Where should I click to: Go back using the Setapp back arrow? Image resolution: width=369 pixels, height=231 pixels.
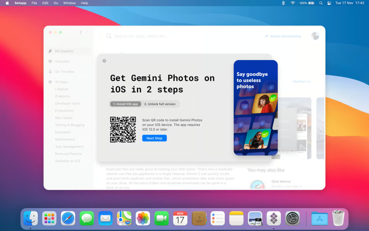[81, 32]
